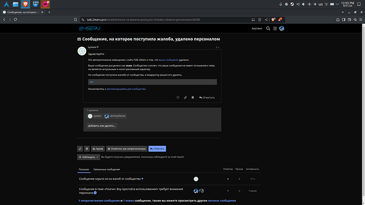Open the 'личные сообщения' link
Screen dimensions: 365x205
pos(222,201)
